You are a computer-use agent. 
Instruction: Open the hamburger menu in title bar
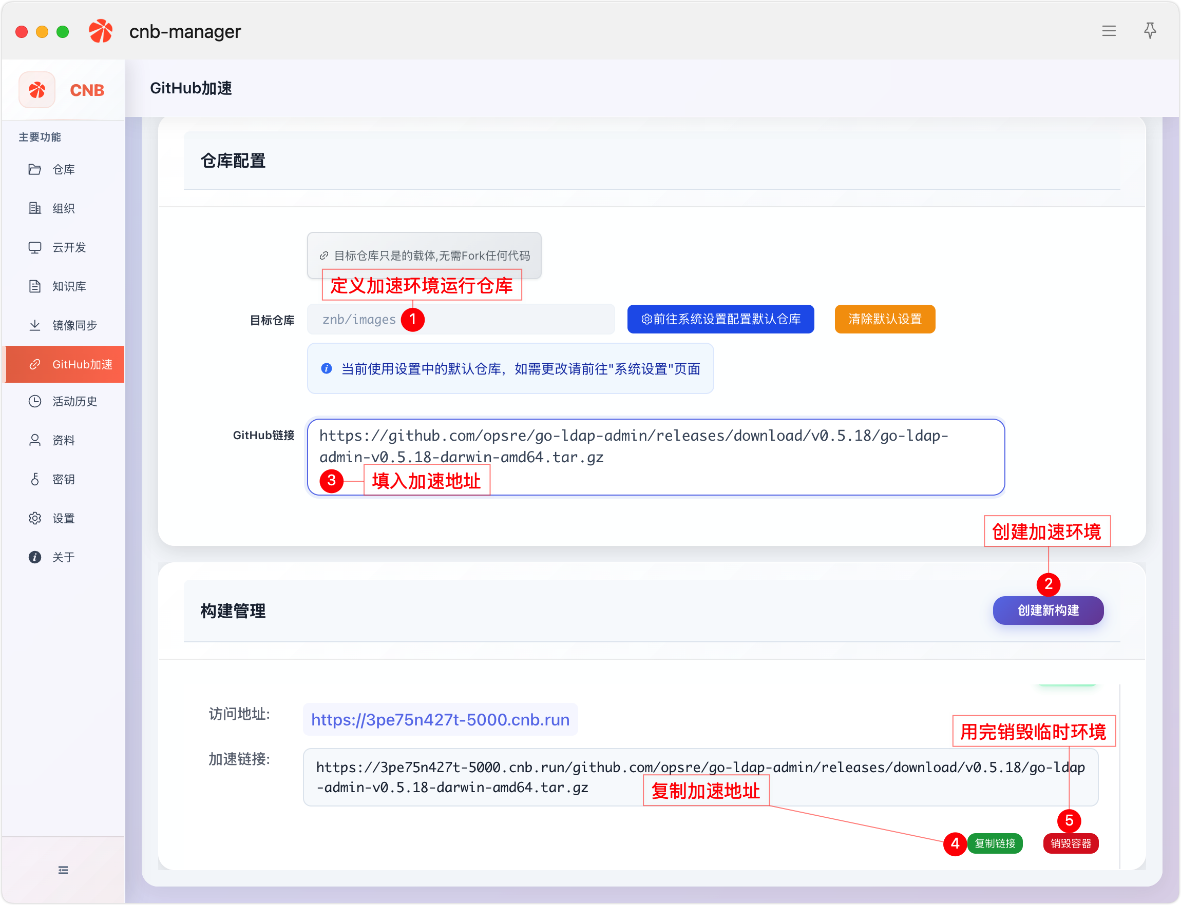[1108, 31]
